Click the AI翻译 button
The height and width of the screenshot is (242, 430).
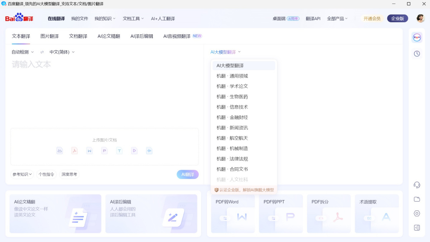coord(187,174)
